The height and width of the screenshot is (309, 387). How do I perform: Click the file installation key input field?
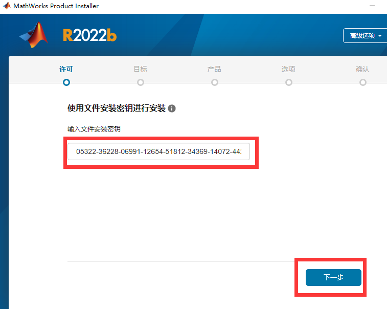(x=158, y=151)
